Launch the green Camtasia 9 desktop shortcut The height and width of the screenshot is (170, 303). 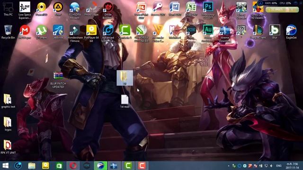click(x=125, y=32)
